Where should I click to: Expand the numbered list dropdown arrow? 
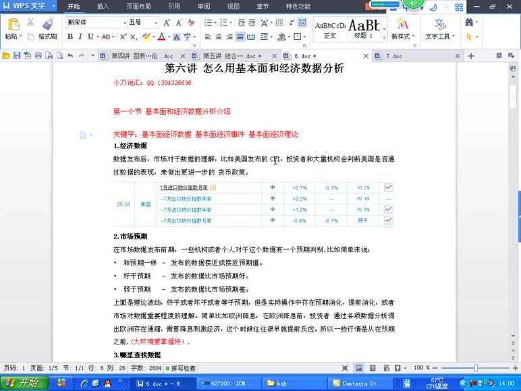point(231,22)
